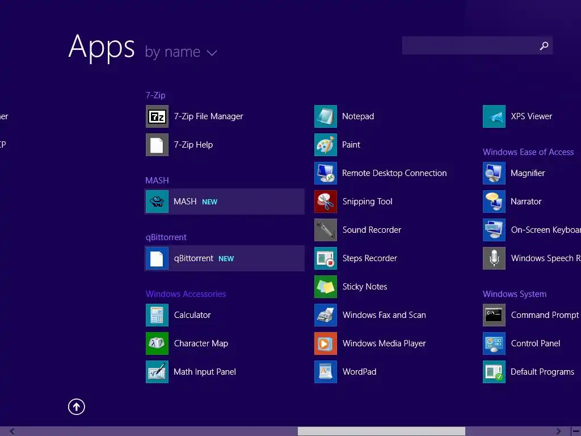Screen dimensions: 581x436
Task: Launch the Snipping Tool scissors icon
Action: (x=326, y=202)
